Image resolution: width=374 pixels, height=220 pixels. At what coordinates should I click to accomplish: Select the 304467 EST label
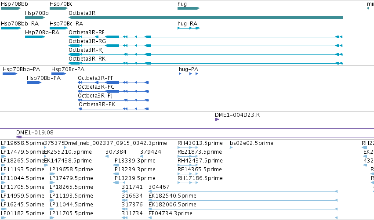(159, 187)
